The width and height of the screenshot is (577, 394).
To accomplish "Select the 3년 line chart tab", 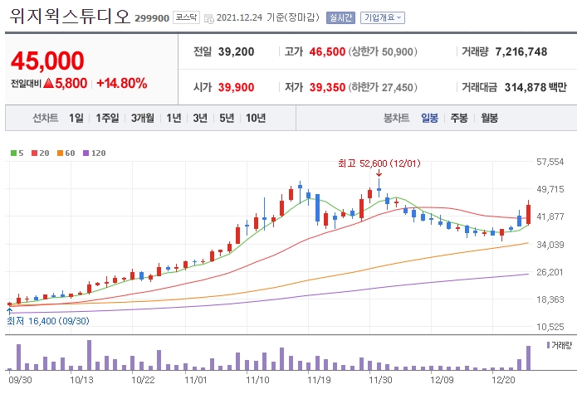I will (200, 118).
